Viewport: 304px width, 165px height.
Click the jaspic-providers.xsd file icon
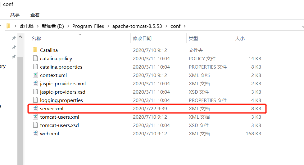[x=35, y=92]
